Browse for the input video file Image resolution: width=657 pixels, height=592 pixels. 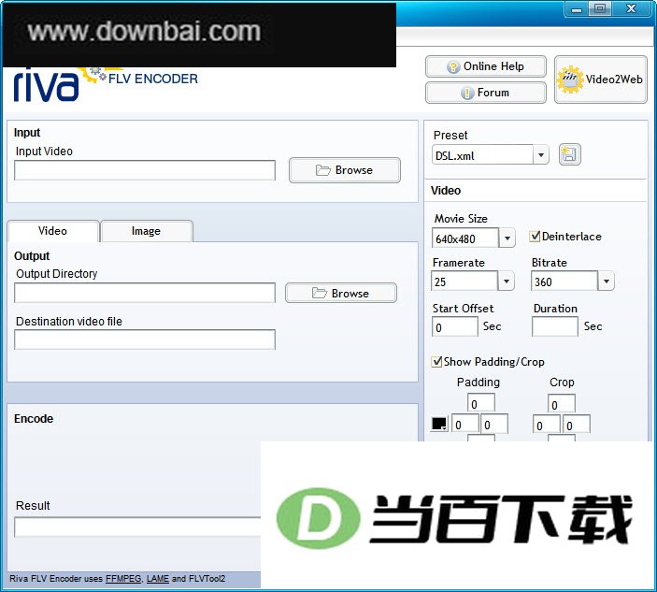tap(345, 170)
